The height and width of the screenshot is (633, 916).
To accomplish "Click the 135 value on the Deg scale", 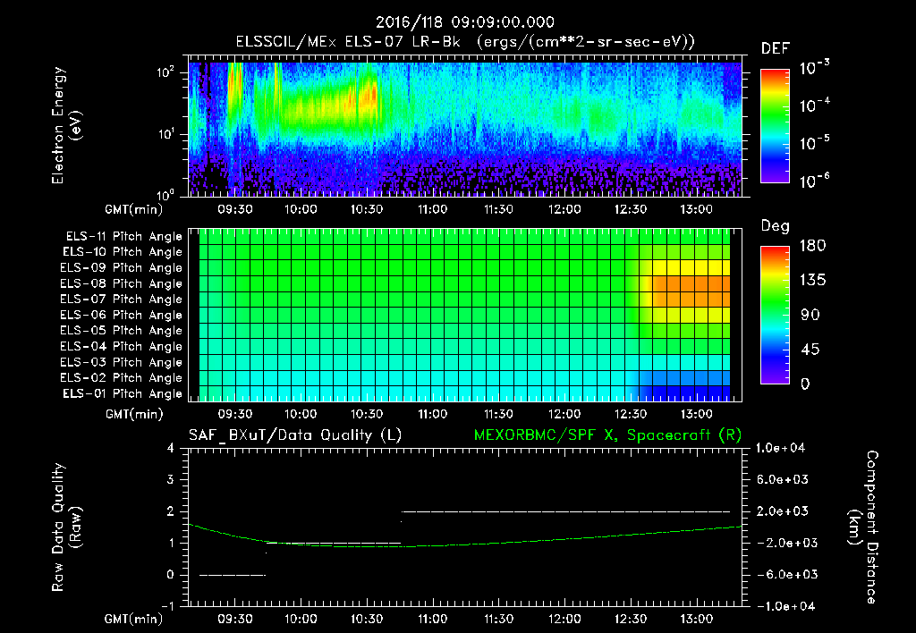I will click(x=812, y=281).
